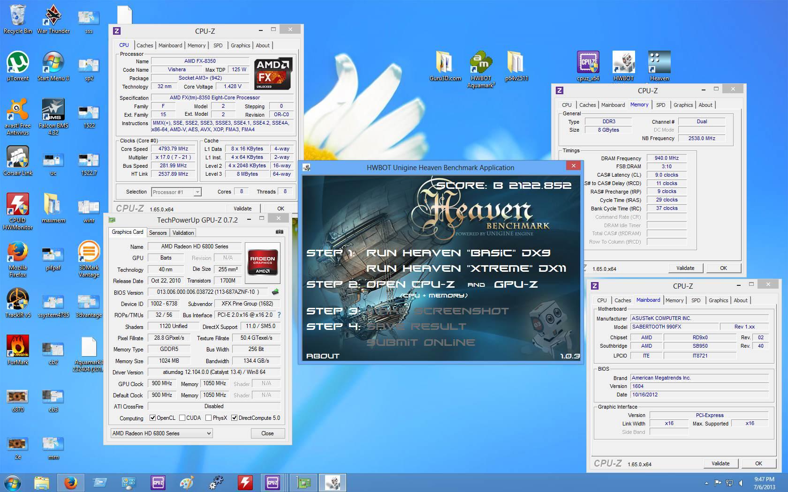Image resolution: width=788 pixels, height=492 pixels.
Task: Switch to Caches tab in CPU-Z CPU window
Action: (144, 45)
